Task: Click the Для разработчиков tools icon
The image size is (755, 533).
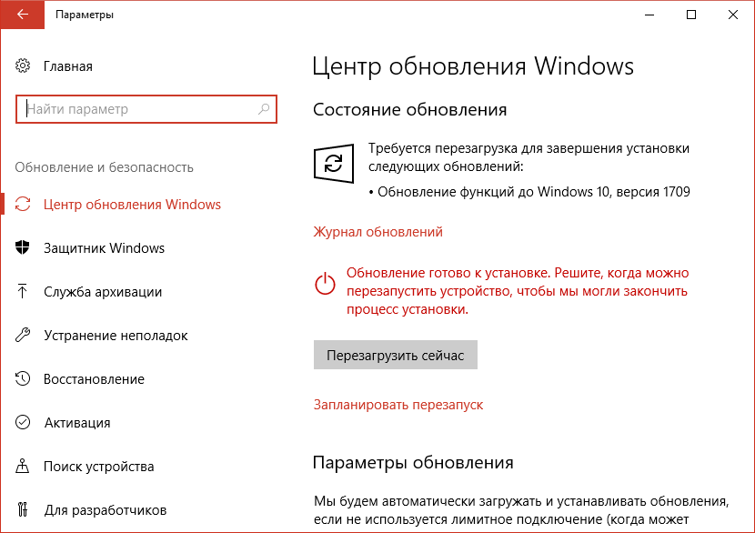Action: [23, 509]
